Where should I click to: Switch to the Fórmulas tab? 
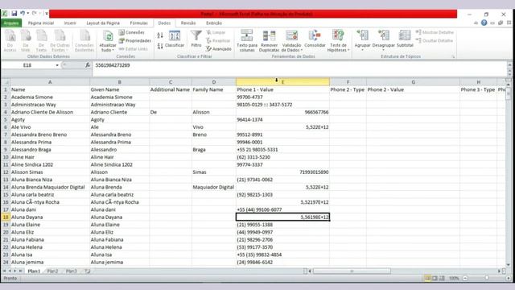(138, 23)
